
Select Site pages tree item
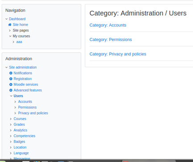tap(21, 30)
